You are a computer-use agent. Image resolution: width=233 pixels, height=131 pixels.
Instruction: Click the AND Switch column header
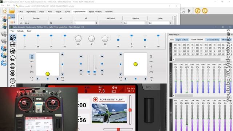tap(111, 18)
